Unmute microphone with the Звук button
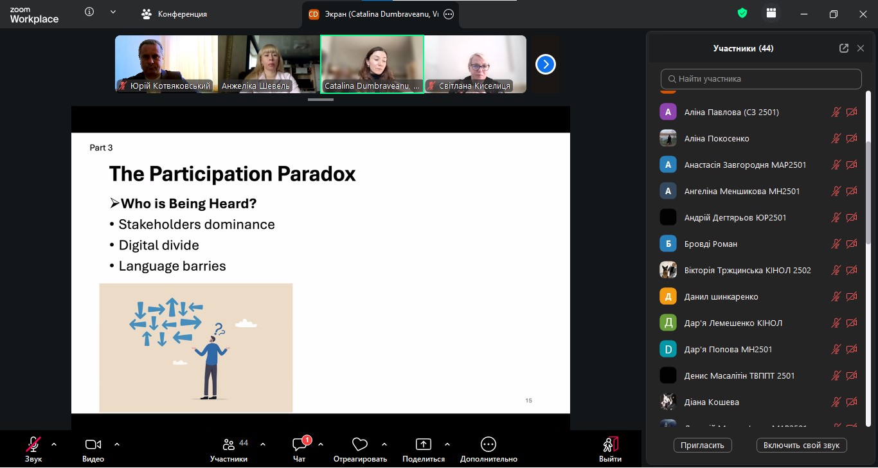 click(33, 445)
